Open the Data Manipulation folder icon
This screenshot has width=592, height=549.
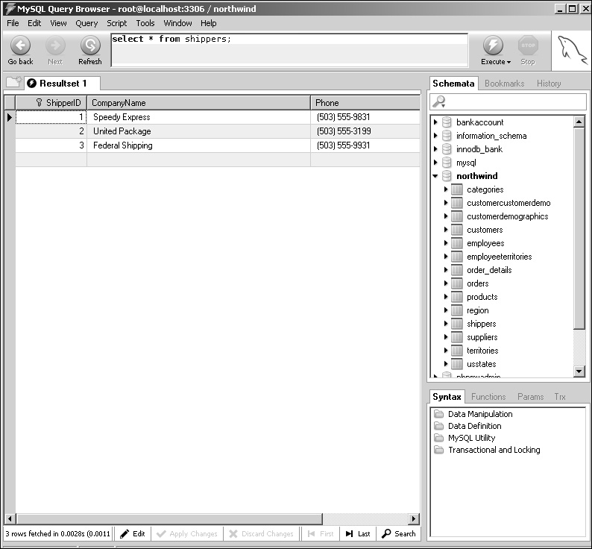tap(438, 414)
